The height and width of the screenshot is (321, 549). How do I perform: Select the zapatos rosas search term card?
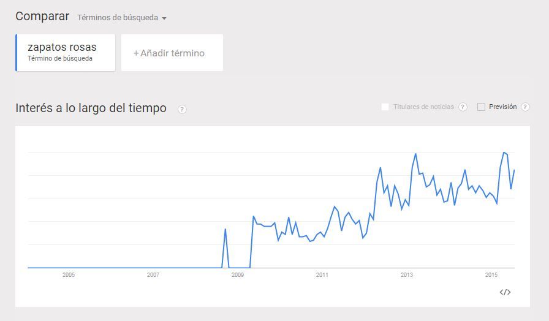(x=66, y=53)
